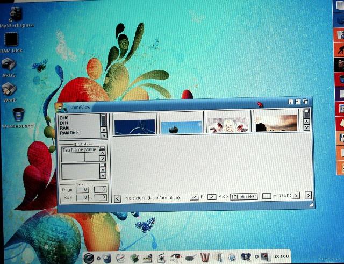Screen dimensions: 344x264
Task: Click the ZuneView window depth gadget
Action: click(x=305, y=102)
